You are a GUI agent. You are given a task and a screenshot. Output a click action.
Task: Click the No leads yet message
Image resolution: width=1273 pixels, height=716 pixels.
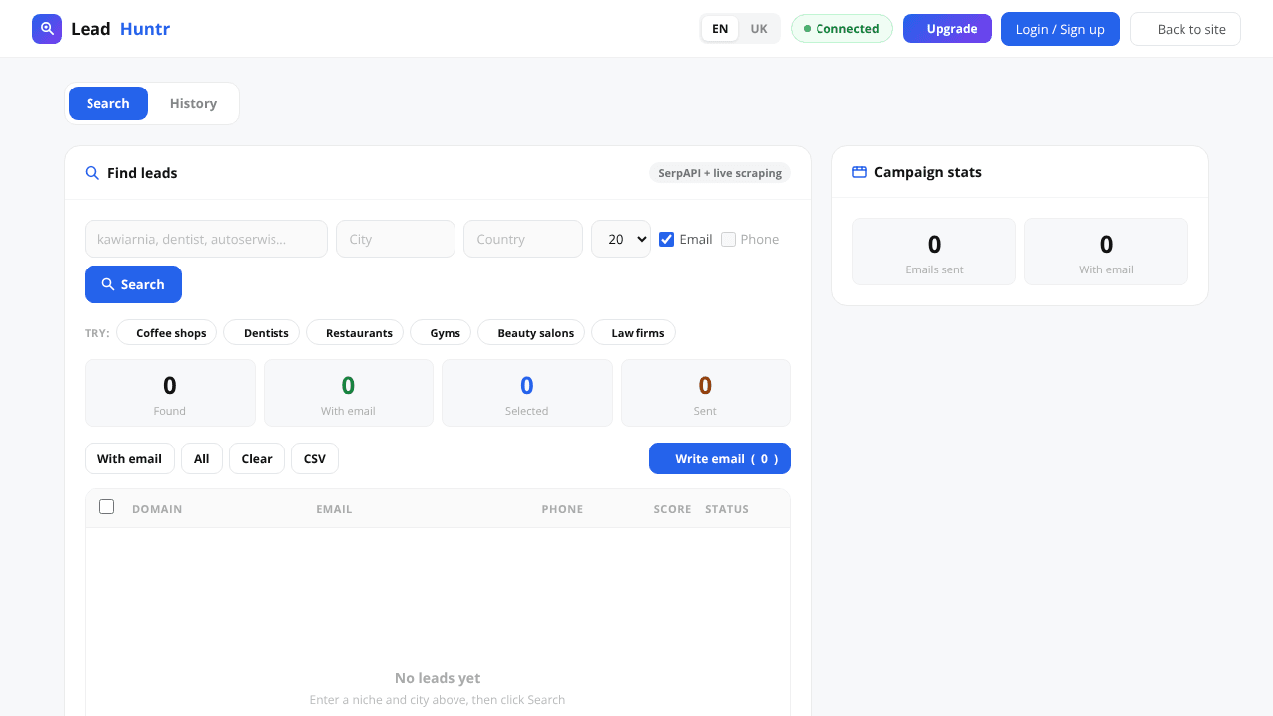click(438, 678)
